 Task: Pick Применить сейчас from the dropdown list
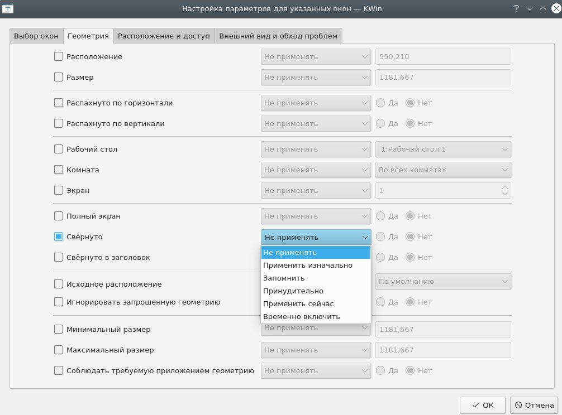pos(316,304)
